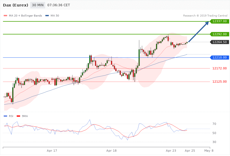Click the MA 20 + Bollinger Bands legend swatch
Image resolution: width=230 pixels, height=156 pixels.
coord(5,15)
